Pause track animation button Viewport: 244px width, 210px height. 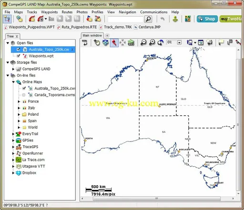click(x=77, y=19)
